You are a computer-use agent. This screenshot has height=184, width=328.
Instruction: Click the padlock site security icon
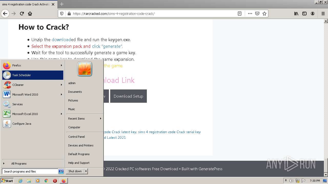coord(69,14)
